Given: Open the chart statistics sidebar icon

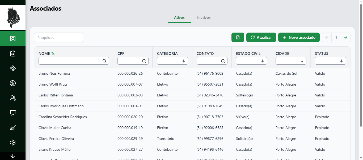Looking at the screenshot, I should click(x=13, y=128).
